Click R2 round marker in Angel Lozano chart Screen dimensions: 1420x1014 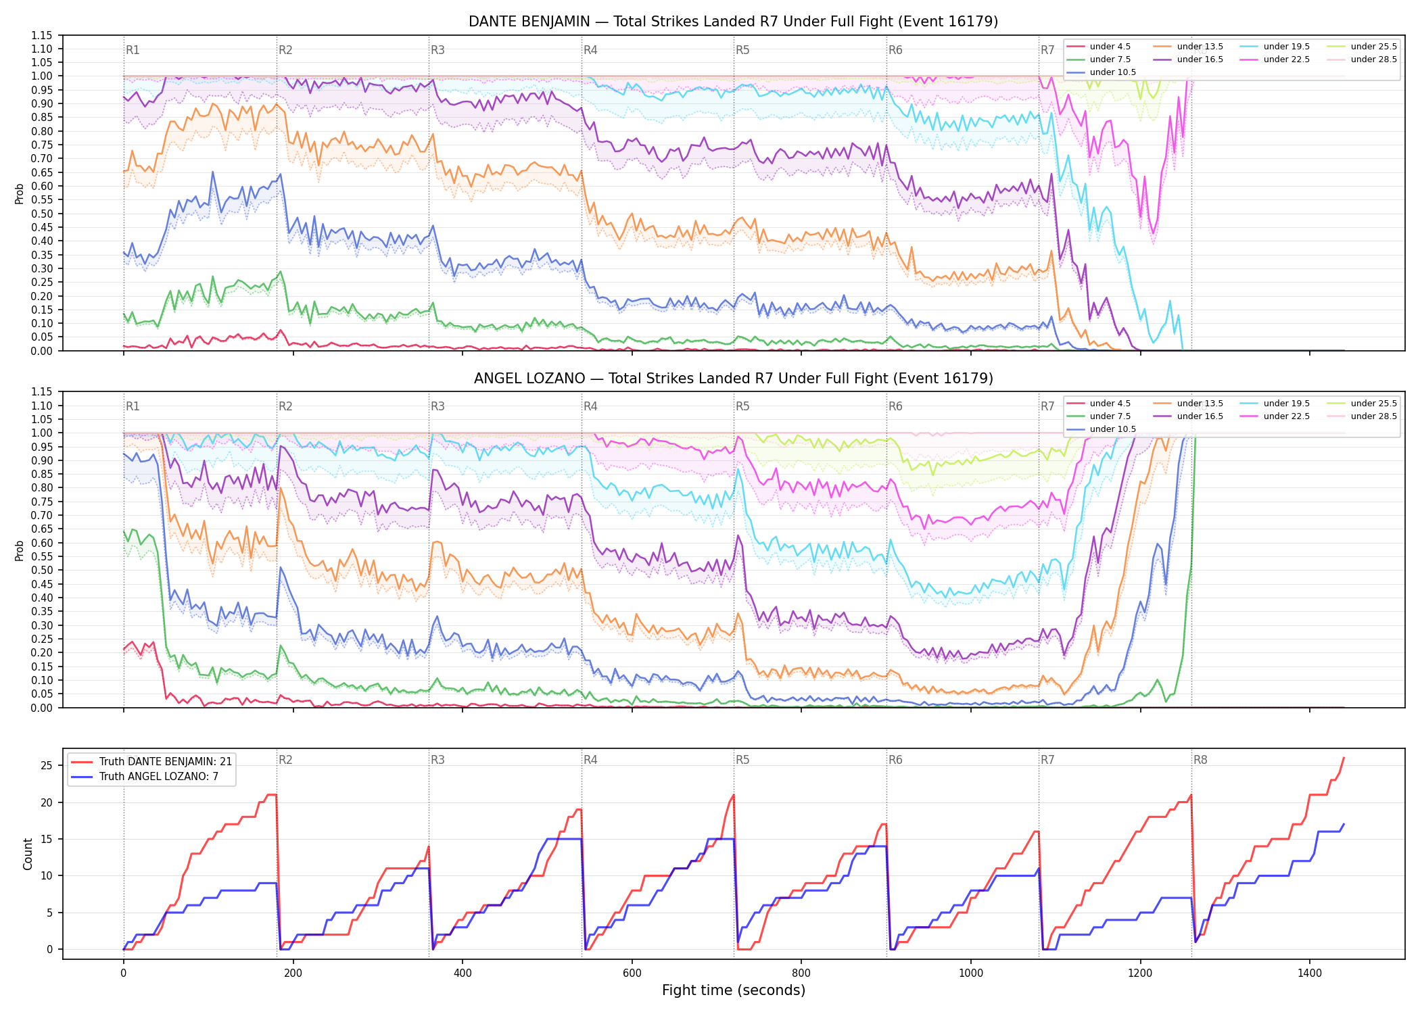point(285,406)
